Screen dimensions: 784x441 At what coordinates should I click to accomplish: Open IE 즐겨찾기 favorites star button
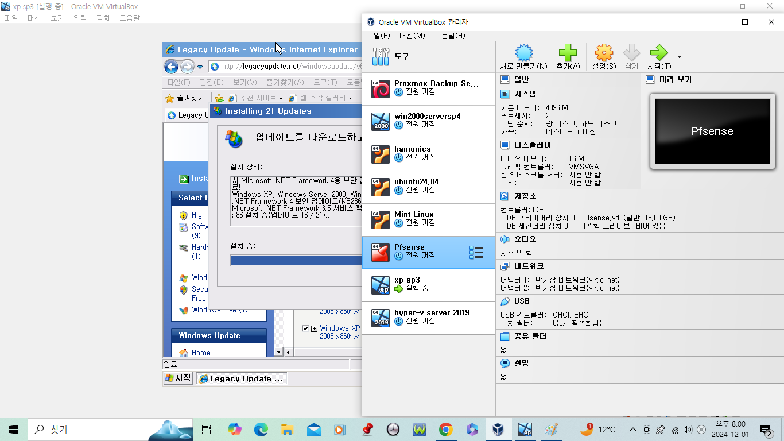185,98
